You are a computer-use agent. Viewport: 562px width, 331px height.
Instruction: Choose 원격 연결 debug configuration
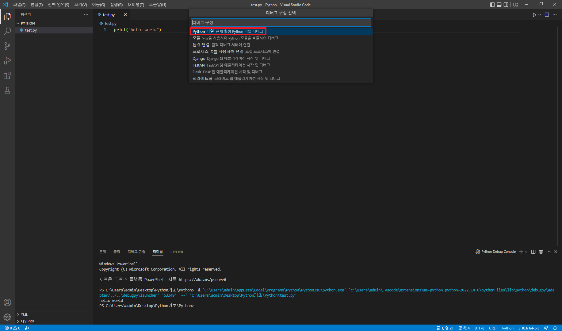pos(281,45)
